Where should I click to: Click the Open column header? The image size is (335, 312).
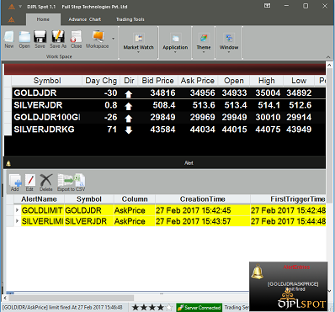234,81
